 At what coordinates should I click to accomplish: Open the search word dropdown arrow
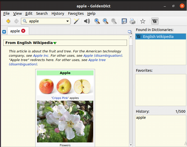click(x=67, y=21)
